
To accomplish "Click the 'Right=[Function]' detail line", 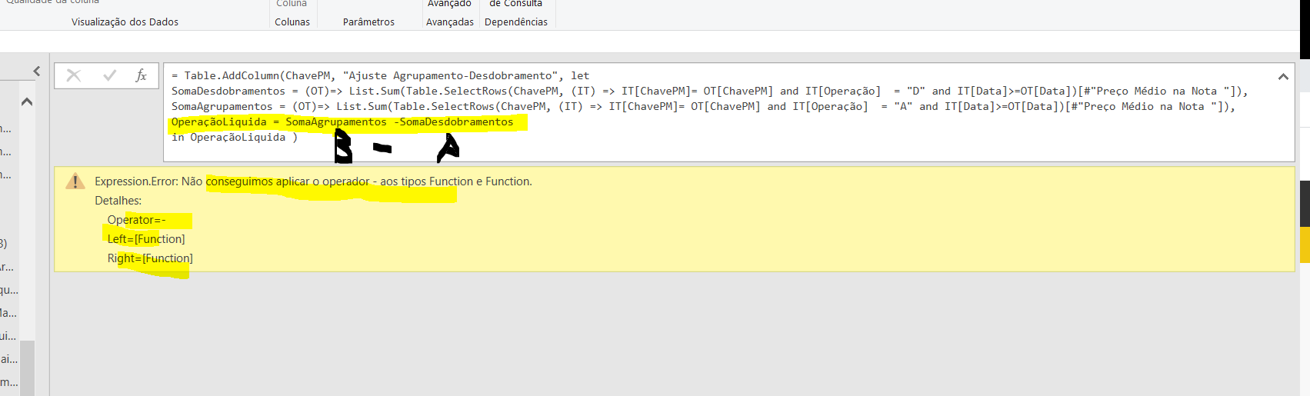I will point(150,258).
